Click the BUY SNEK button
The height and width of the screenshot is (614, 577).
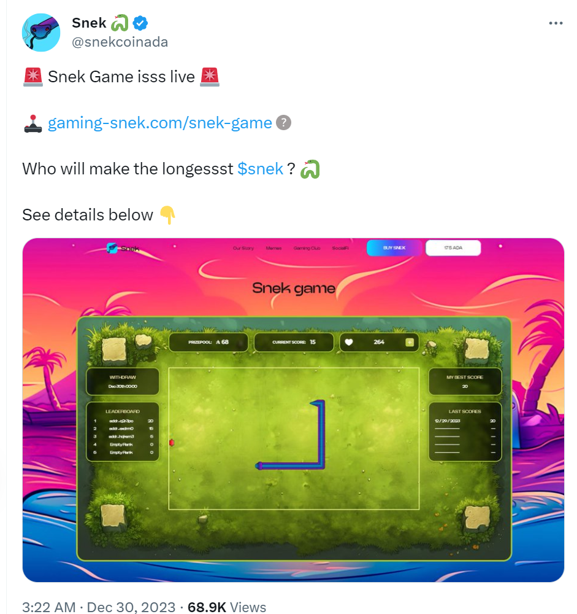coord(394,248)
